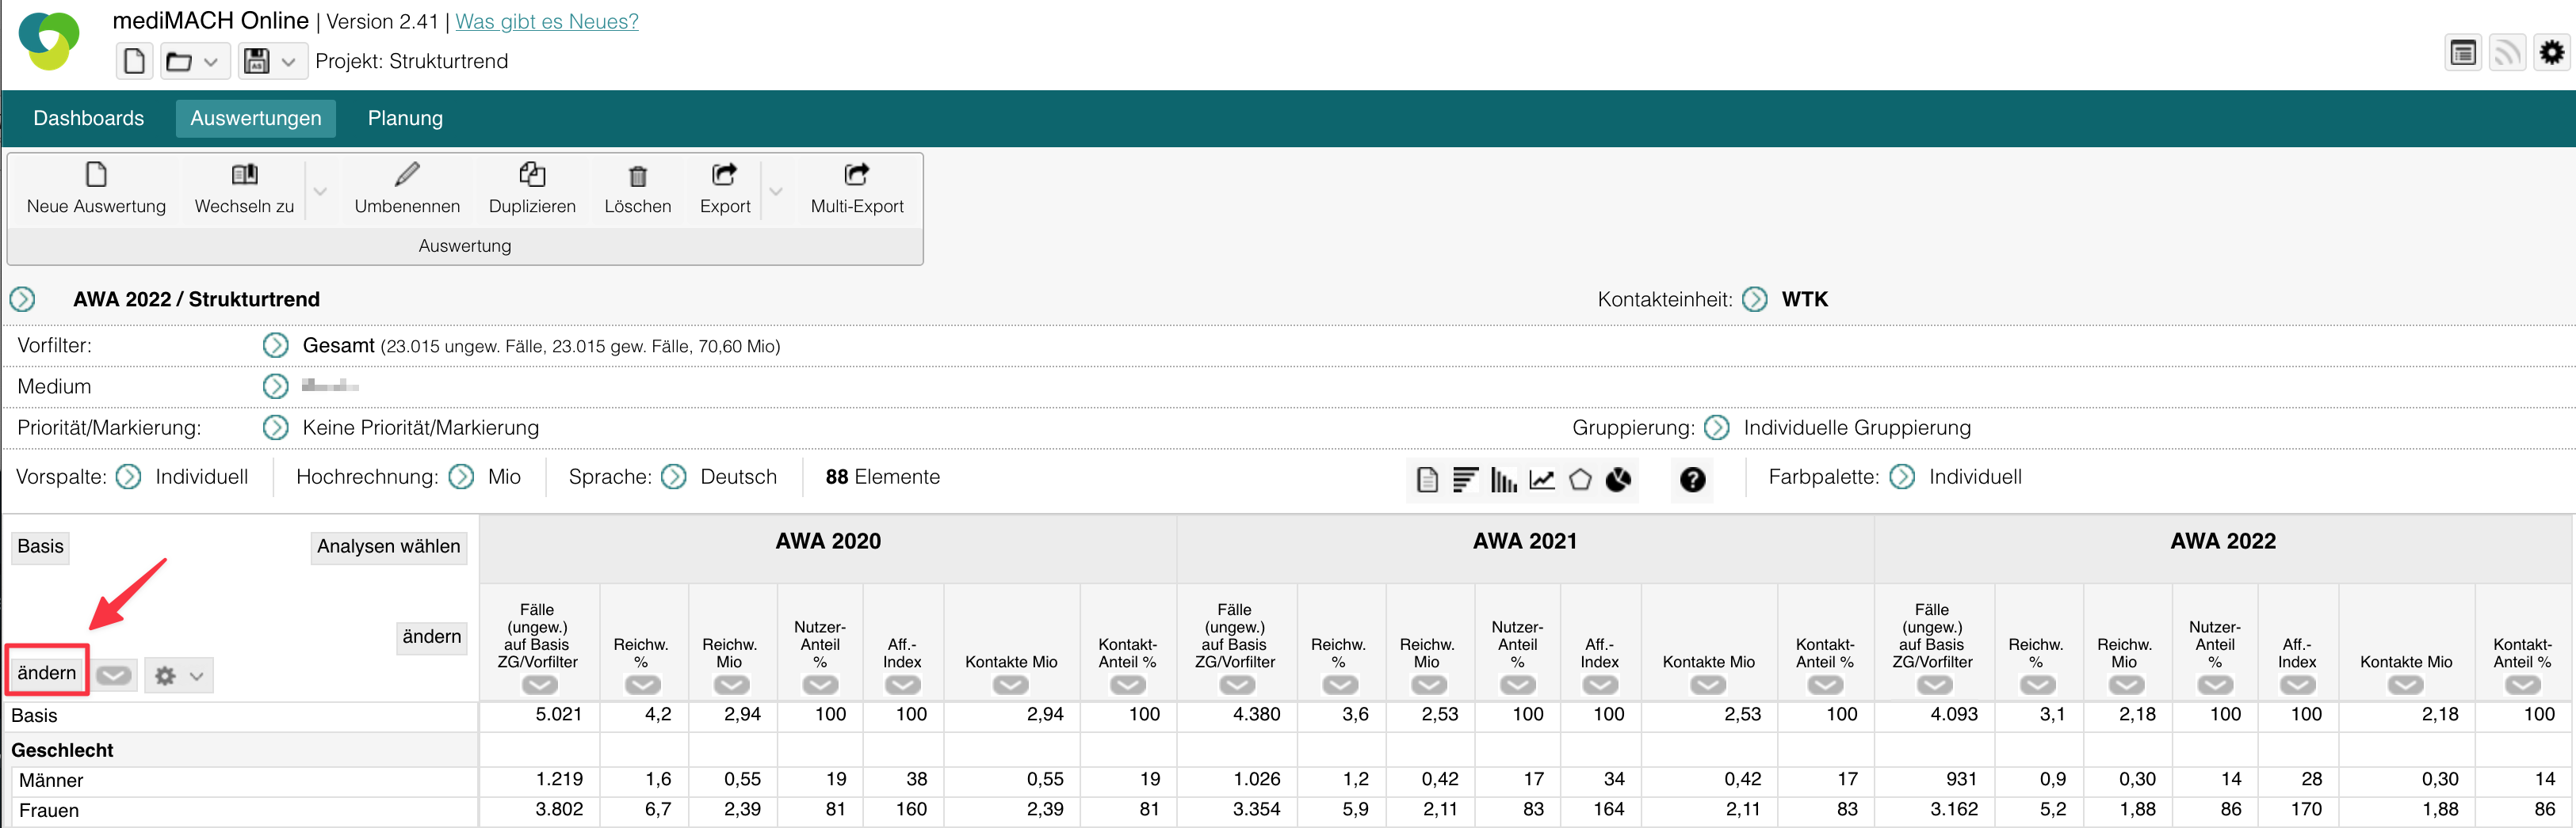Open the help question mark icon
The height and width of the screenshot is (828, 2576).
click(x=1692, y=480)
